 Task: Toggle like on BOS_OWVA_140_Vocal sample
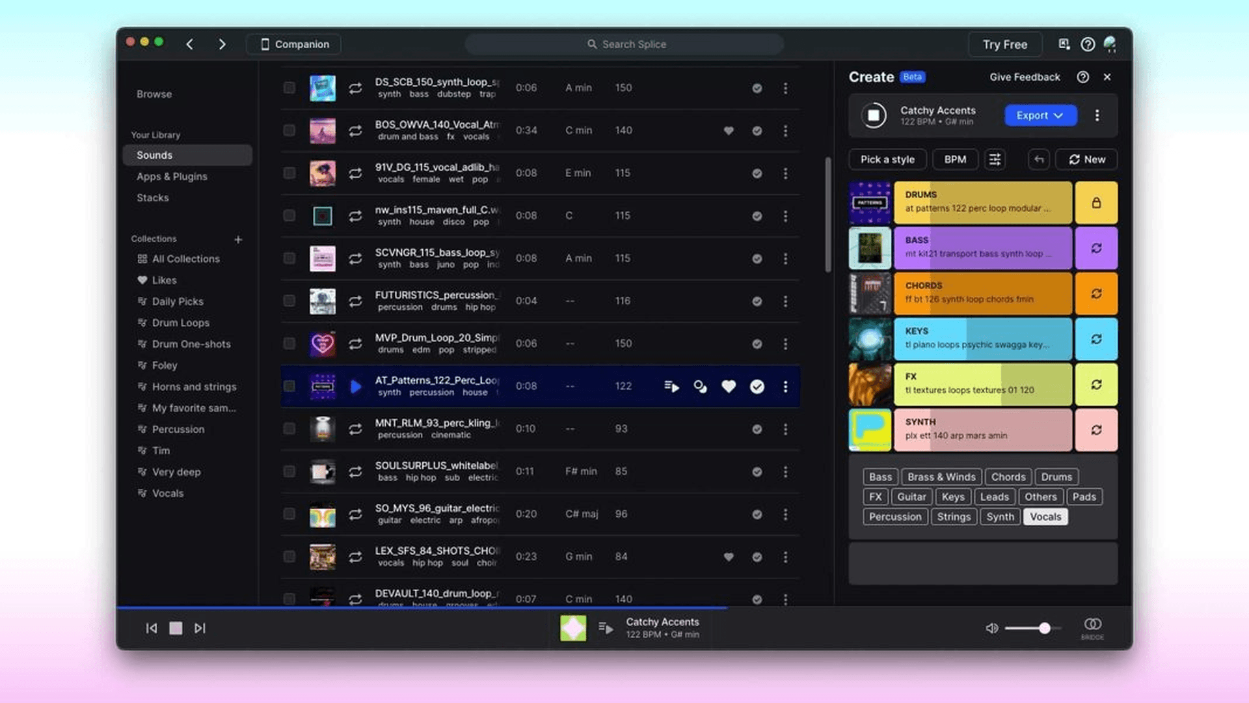click(x=729, y=131)
